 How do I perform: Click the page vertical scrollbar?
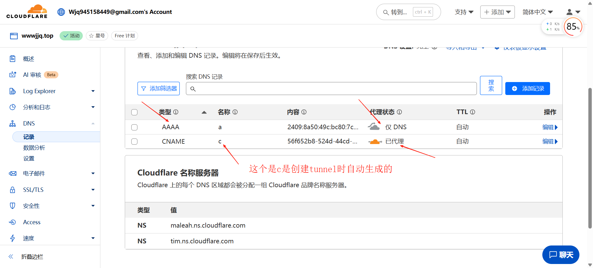(x=590, y=158)
